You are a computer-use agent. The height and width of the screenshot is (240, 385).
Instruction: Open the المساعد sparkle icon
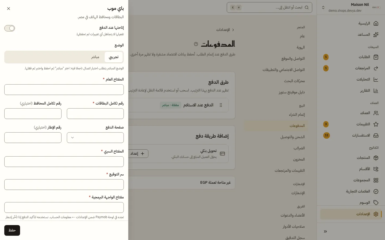tap(376, 35)
